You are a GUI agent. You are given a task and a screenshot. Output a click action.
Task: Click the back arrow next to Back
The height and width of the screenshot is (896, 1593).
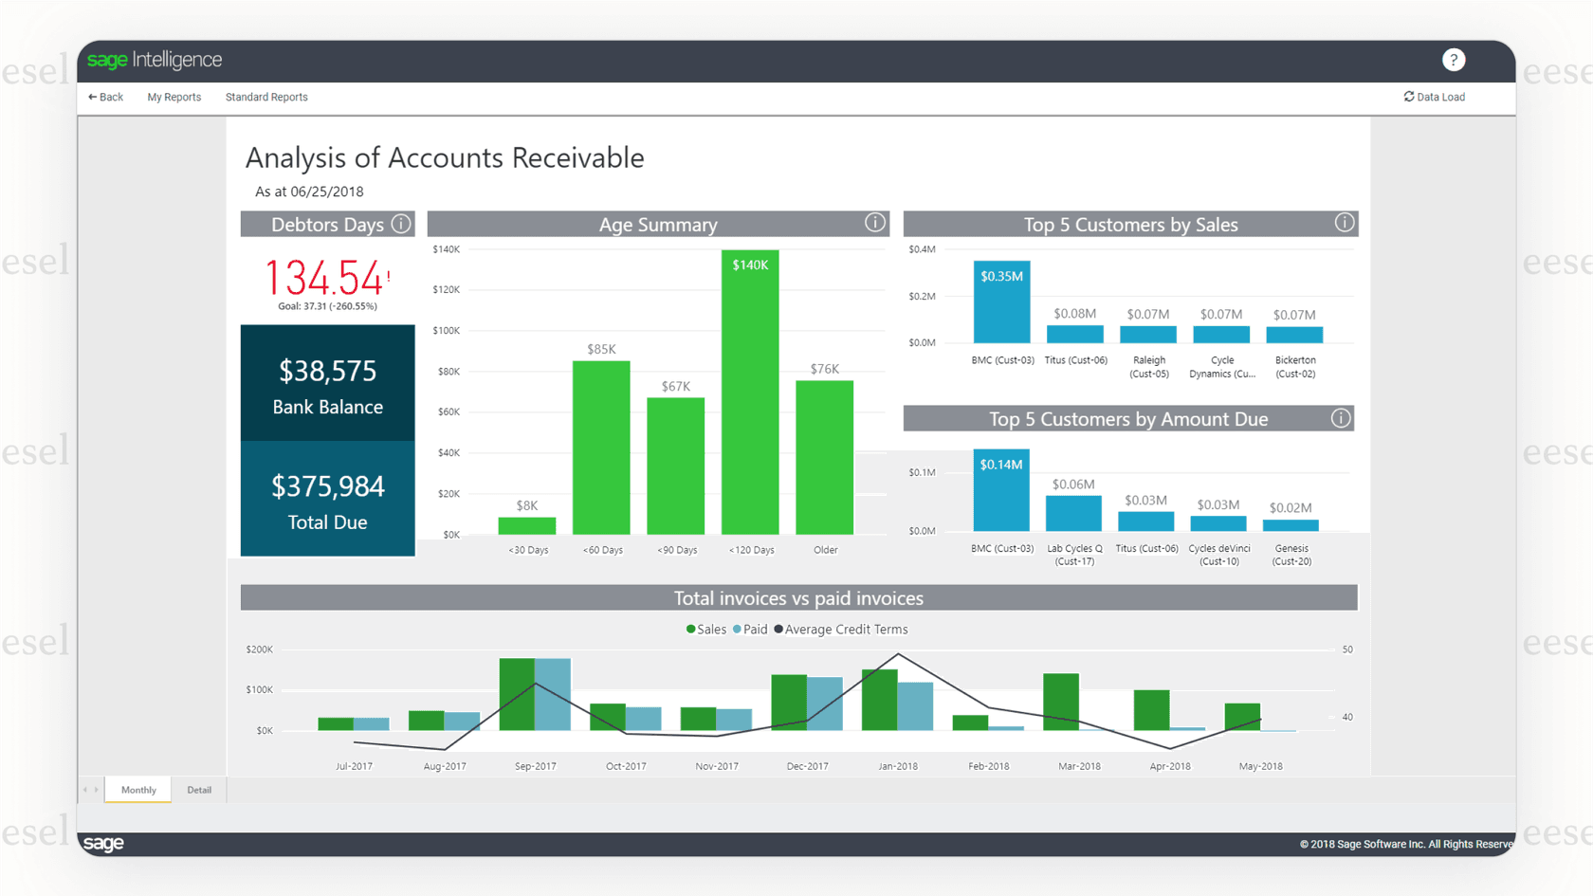(90, 96)
